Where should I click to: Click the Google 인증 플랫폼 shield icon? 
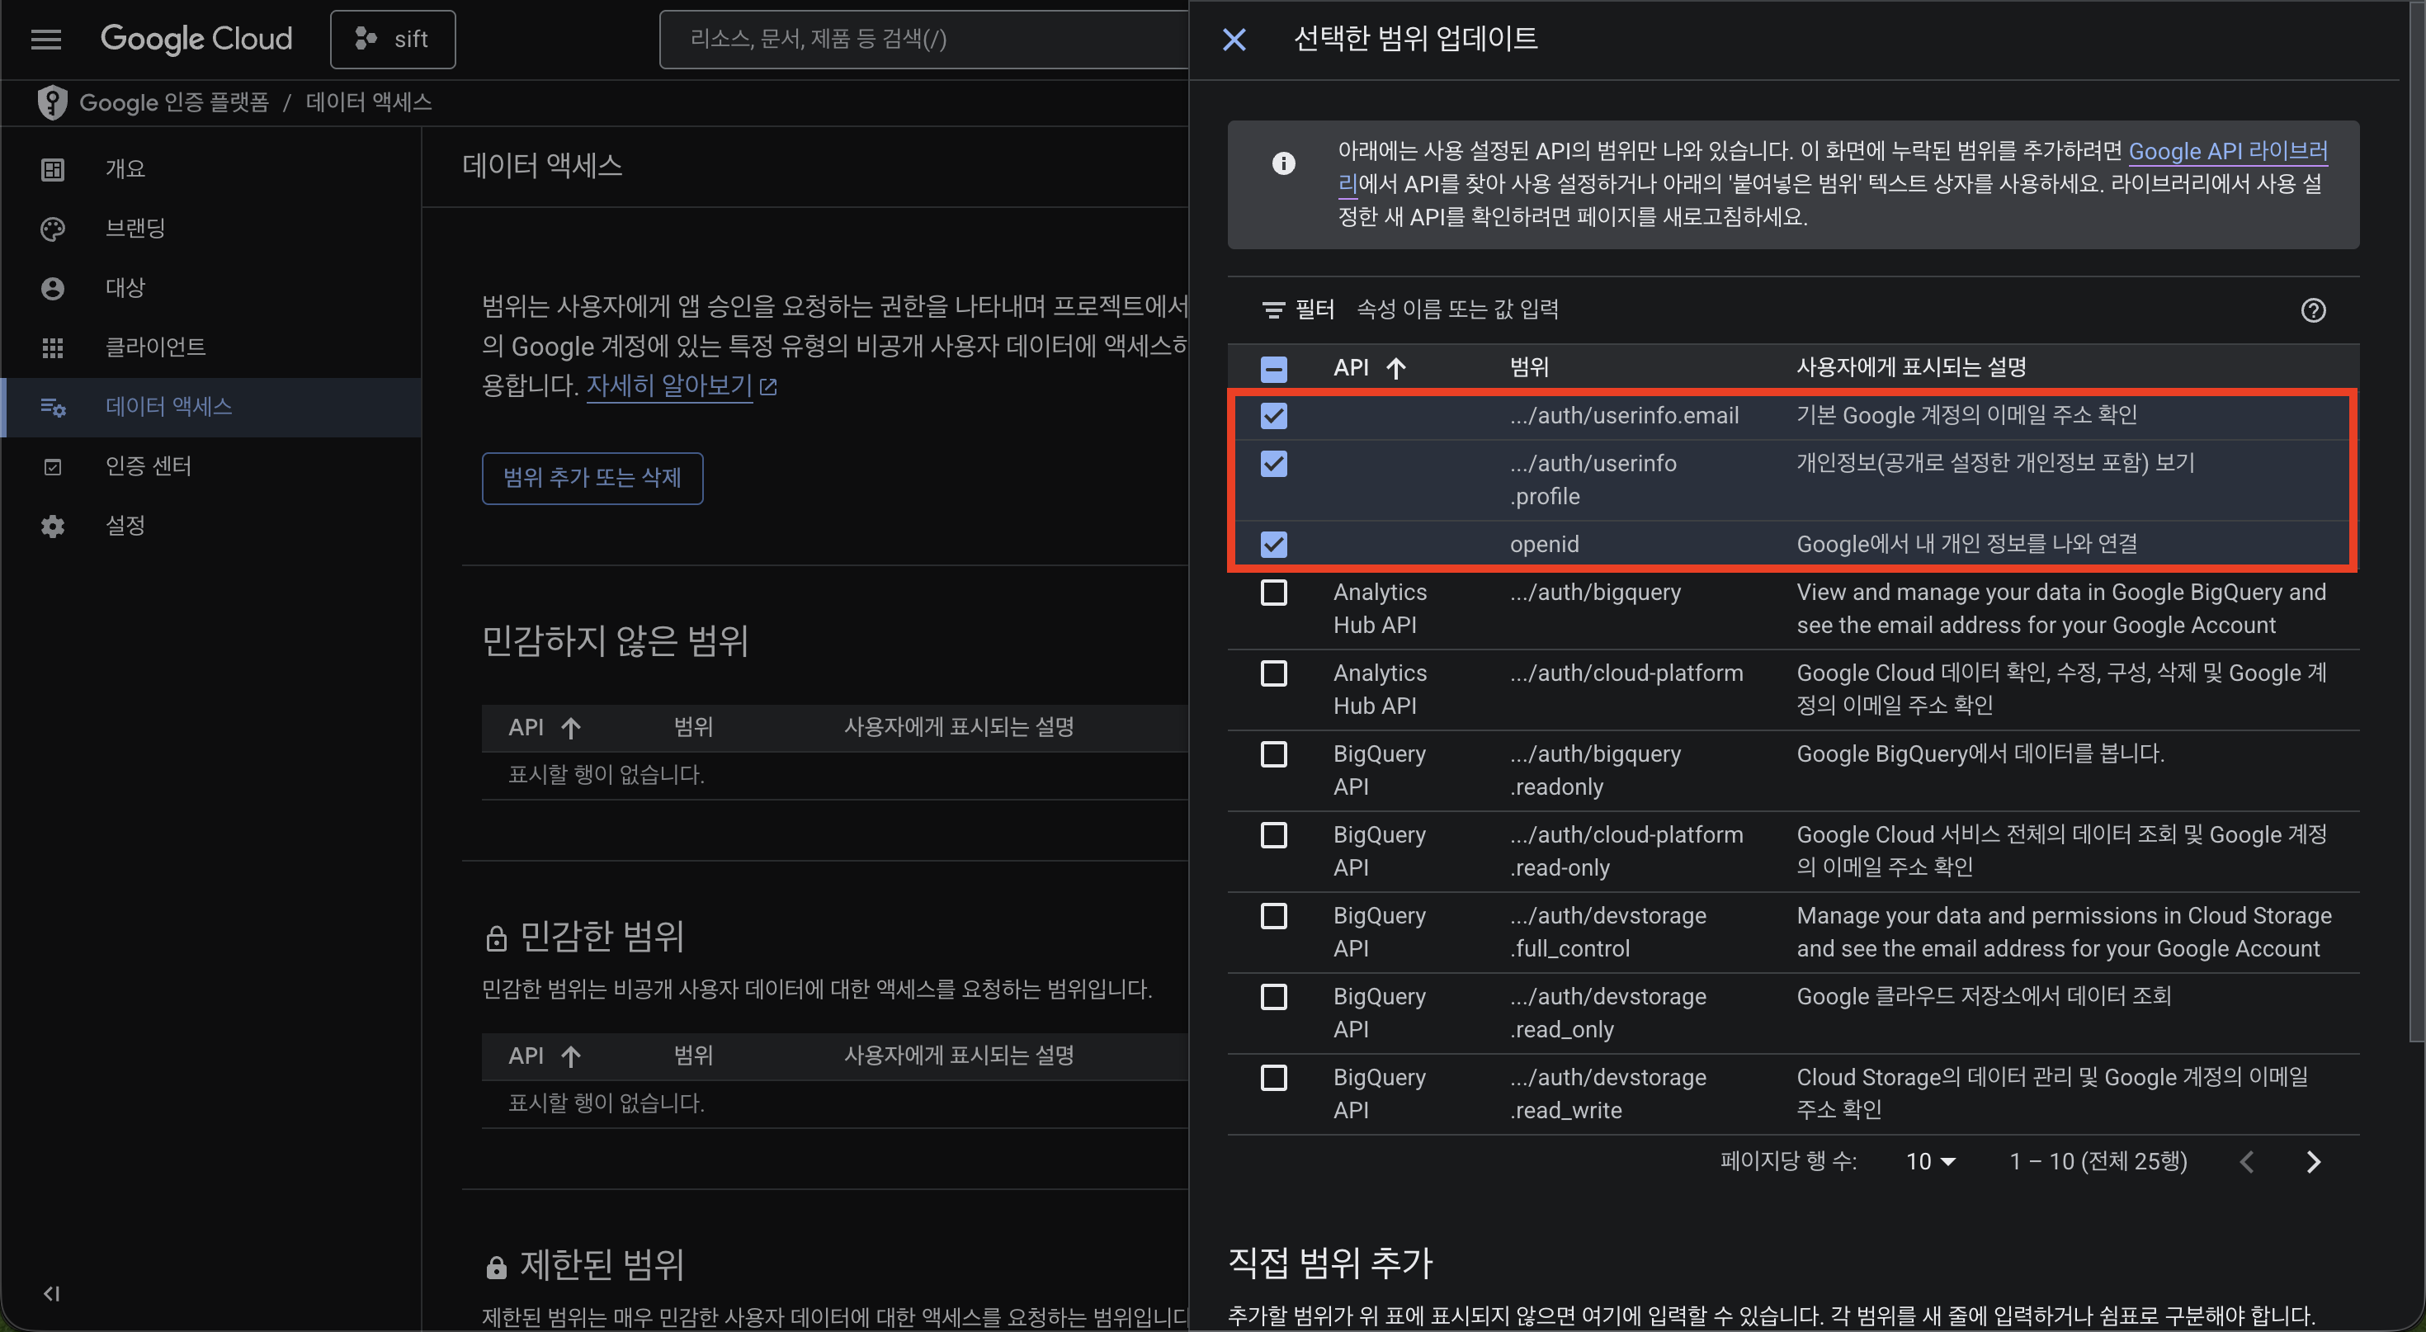coord(52,102)
